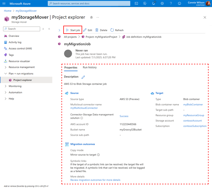Open the feedback smiley icon

[179, 3]
